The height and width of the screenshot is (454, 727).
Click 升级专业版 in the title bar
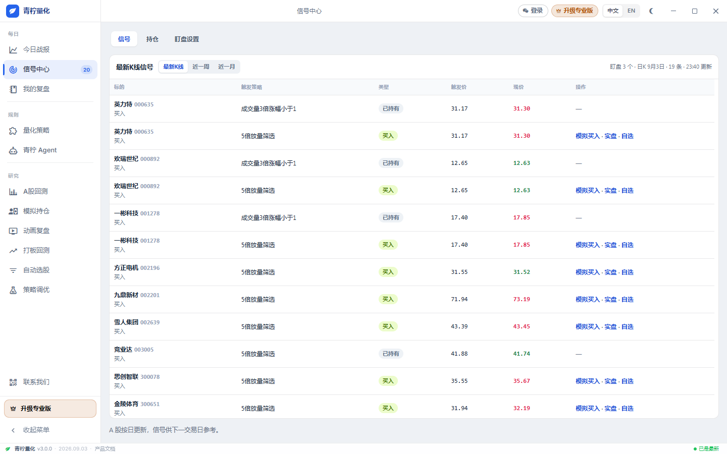[575, 11]
